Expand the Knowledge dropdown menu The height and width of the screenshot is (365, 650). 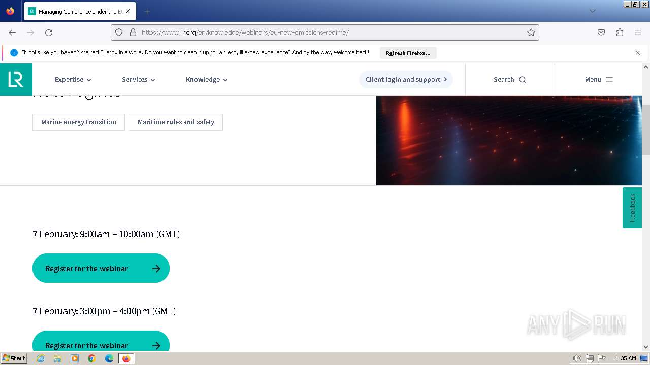click(x=207, y=80)
